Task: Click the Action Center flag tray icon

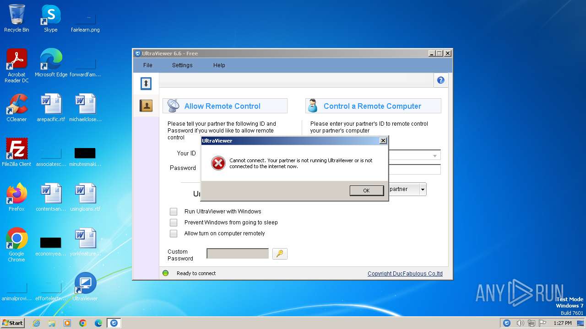Action: (543, 323)
